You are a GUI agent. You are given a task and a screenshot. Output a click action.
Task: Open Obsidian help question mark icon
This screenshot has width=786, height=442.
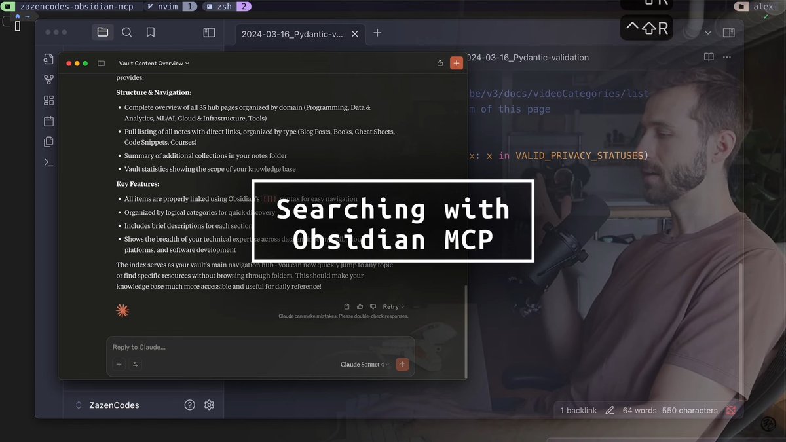click(x=190, y=405)
